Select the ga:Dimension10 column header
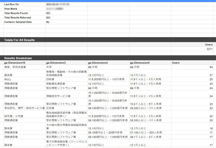The height and width of the screenshot is (148, 216). [24, 63]
